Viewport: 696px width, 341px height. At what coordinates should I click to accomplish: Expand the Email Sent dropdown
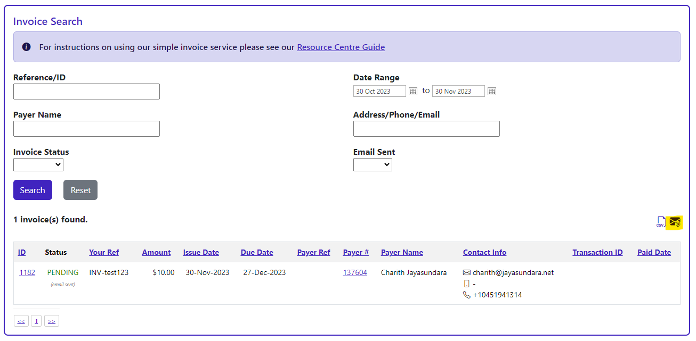click(373, 165)
